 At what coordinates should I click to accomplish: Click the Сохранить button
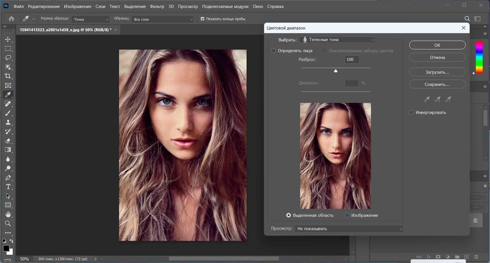(x=437, y=84)
